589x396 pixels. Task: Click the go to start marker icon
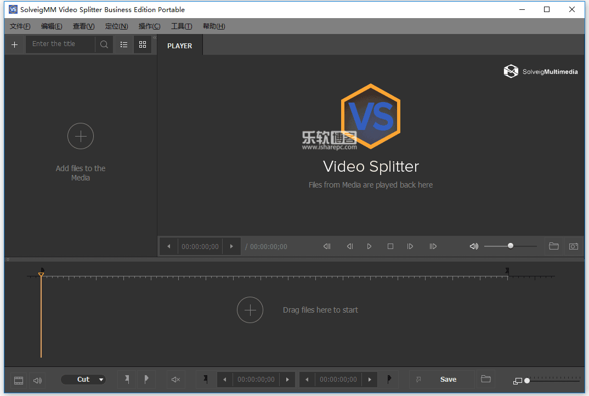[x=206, y=380]
